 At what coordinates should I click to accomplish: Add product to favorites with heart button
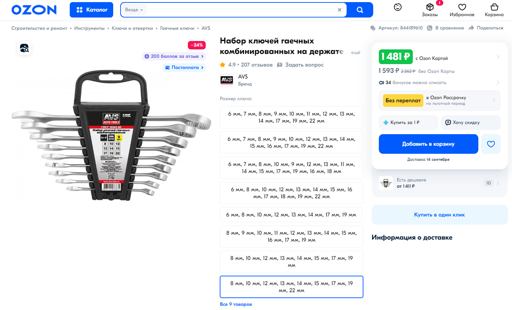click(x=491, y=144)
